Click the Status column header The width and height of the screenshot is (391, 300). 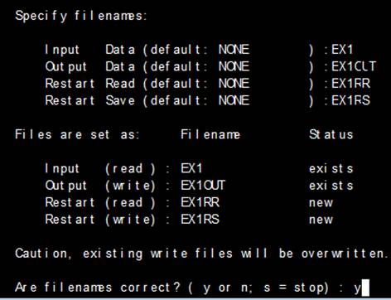tap(331, 135)
